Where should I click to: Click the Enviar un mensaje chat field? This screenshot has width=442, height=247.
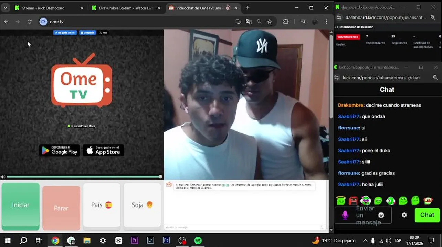363,215
